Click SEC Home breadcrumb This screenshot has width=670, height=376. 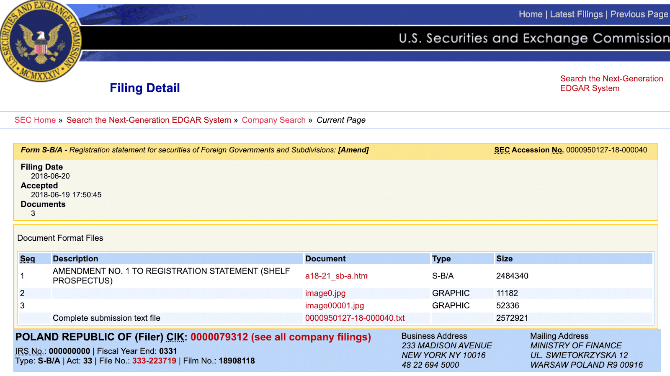click(x=35, y=120)
